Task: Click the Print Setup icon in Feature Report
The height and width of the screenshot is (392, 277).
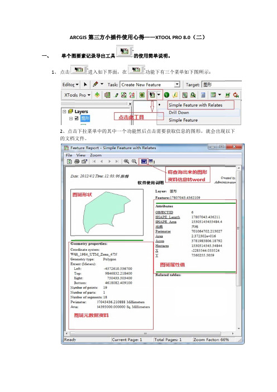Action: click(84, 161)
